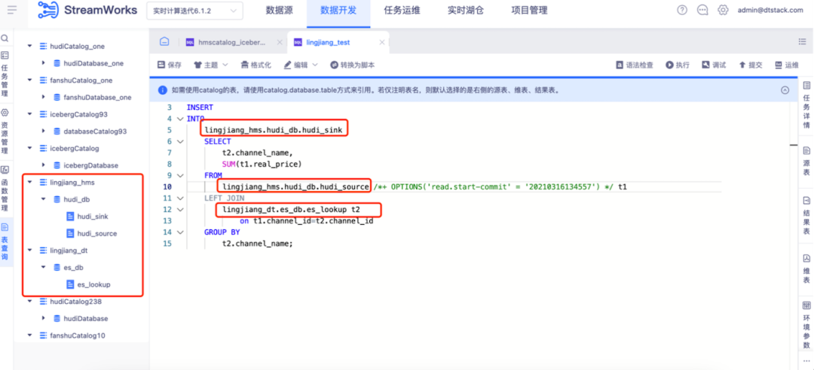Image resolution: width=814 pixels, height=370 pixels.
Task: Open the 编辑 edit dropdown
Action: point(301,65)
